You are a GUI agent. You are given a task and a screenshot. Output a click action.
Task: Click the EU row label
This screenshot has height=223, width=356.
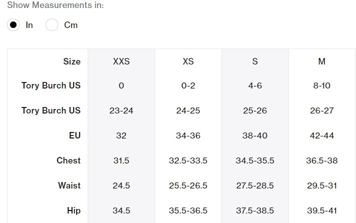click(75, 135)
